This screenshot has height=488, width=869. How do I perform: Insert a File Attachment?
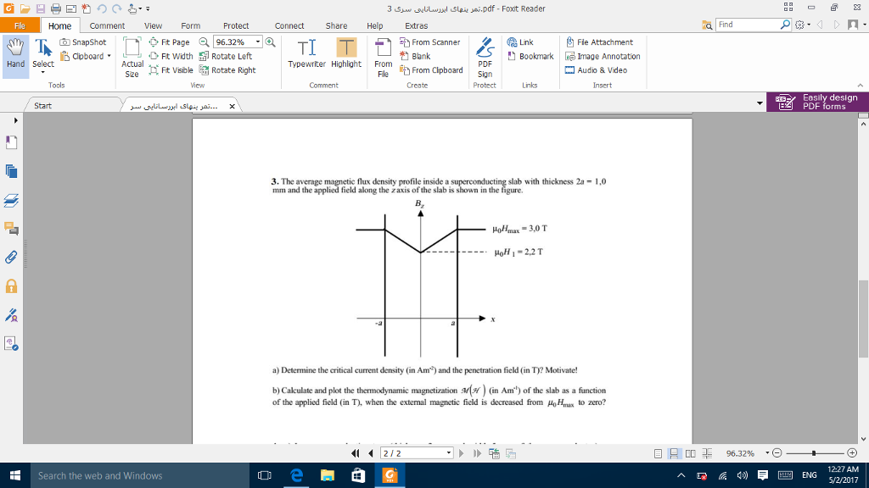tap(599, 42)
